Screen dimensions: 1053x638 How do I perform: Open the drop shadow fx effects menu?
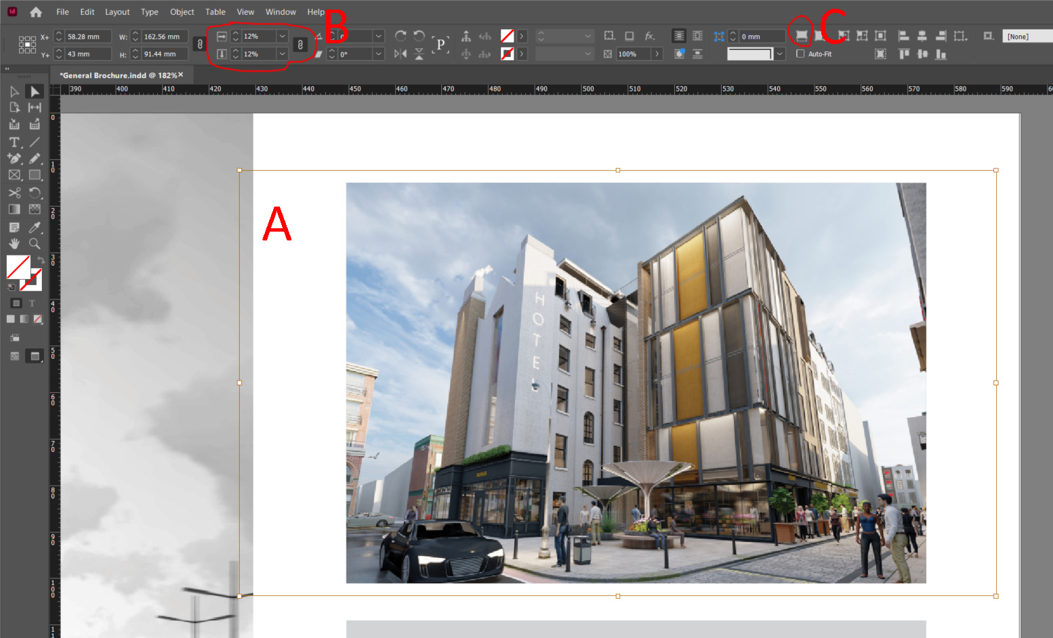tap(648, 36)
